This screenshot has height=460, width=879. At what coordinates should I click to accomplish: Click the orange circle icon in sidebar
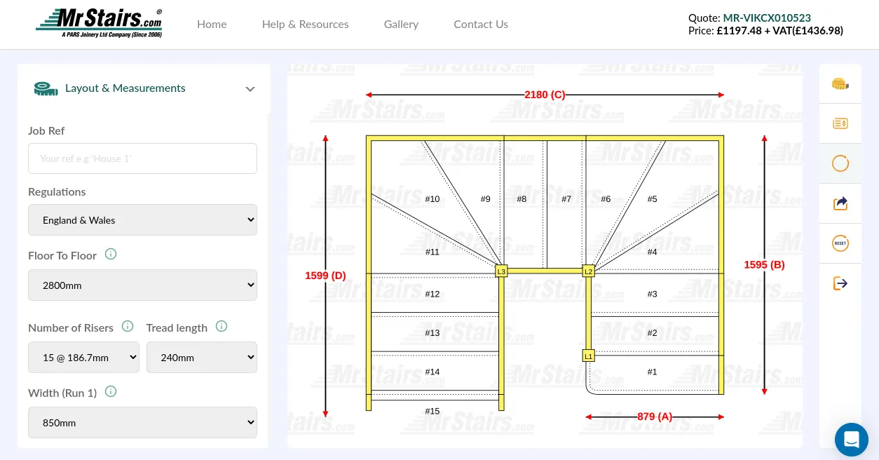click(840, 164)
